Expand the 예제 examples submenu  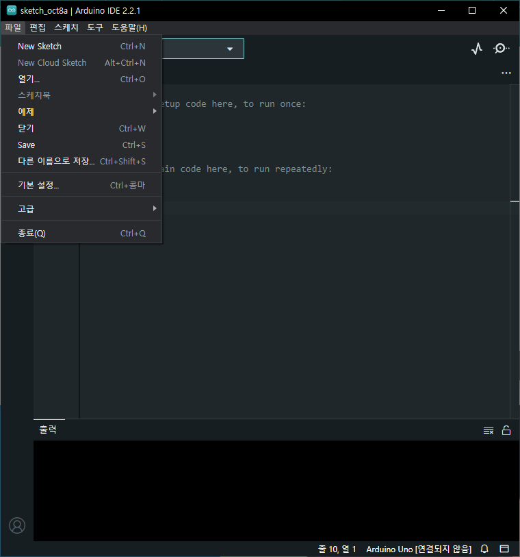(81, 112)
